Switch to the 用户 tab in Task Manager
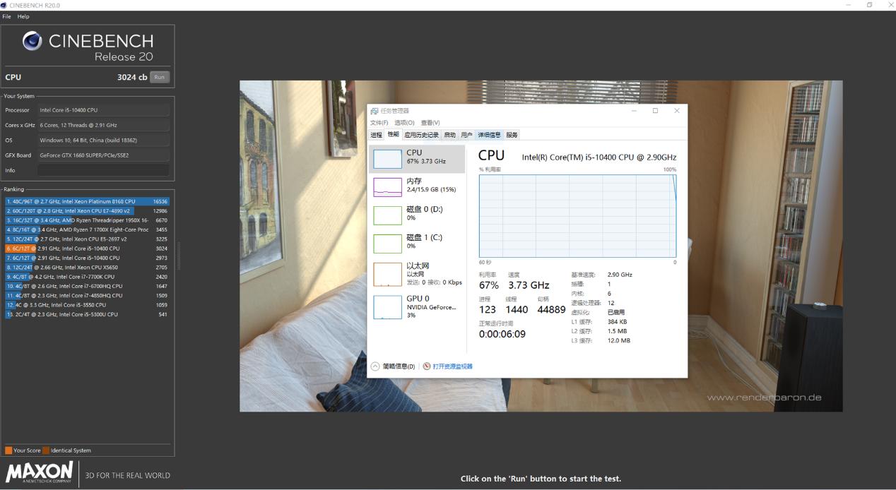896x490 pixels. coord(467,135)
